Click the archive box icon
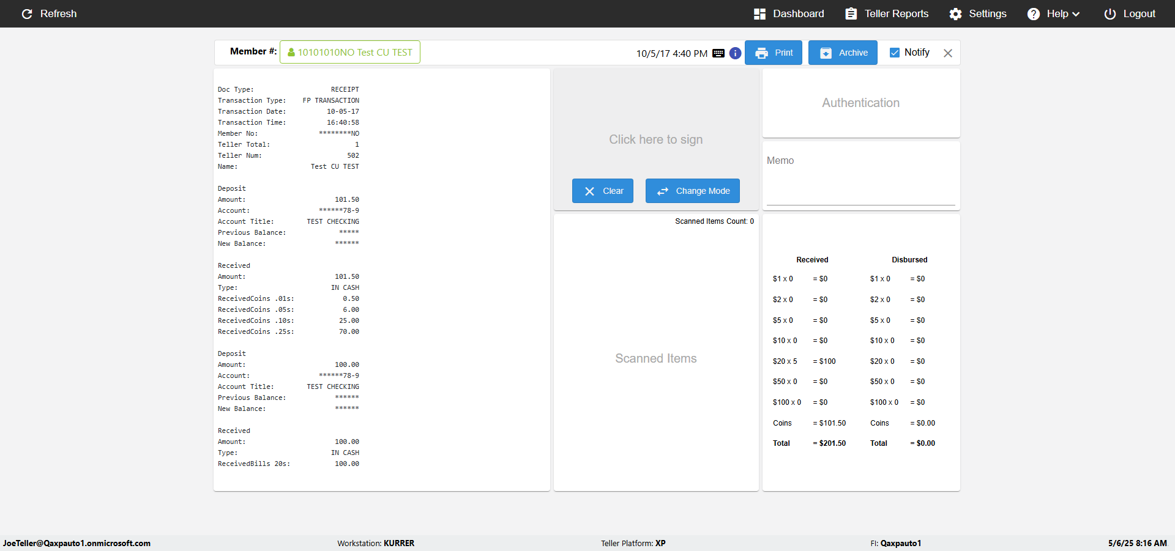 tap(826, 53)
